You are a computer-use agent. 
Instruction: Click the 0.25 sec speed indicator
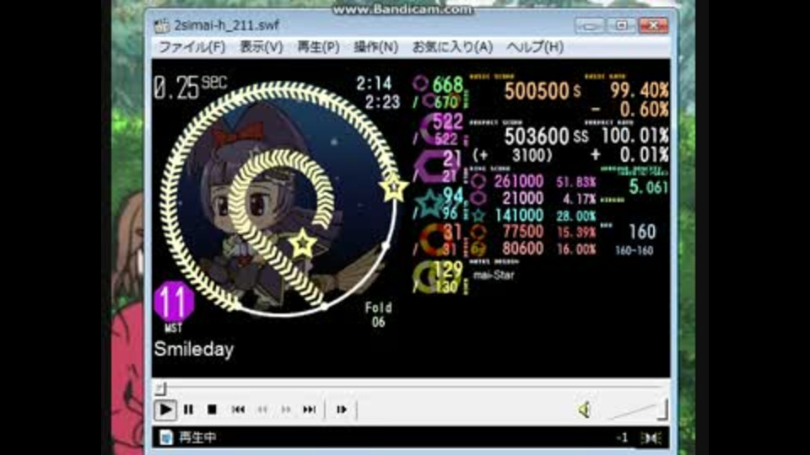pos(190,87)
